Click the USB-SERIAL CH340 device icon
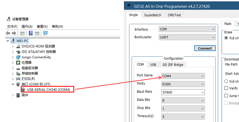The height and width of the screenshot is (122, 239). [x=23, y=90]
